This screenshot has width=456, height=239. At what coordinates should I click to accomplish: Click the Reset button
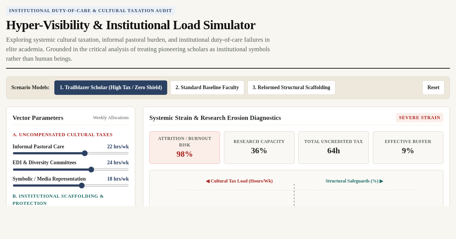pyautogui.click(x=433, y=88)
